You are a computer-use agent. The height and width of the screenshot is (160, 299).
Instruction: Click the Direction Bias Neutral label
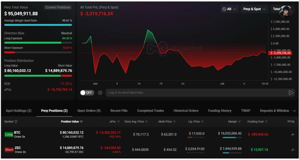point(66,33)
